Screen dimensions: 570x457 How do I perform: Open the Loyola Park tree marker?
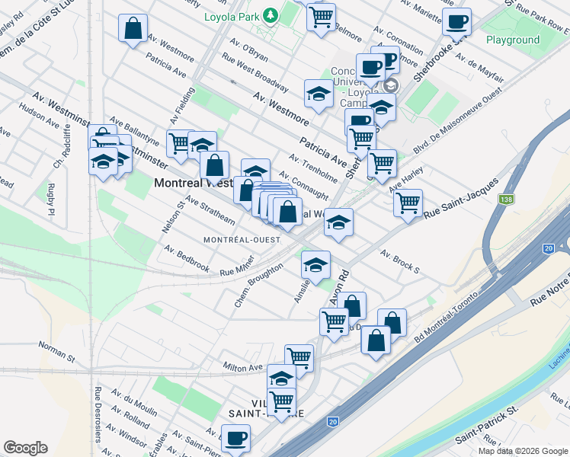[270, 15]
